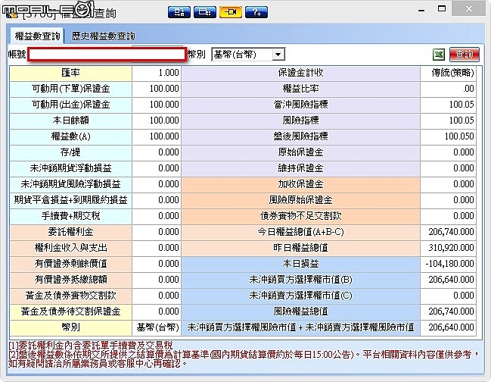Close the query window
The height and width of the screenshot is (382, 491).
click(469, 9)
